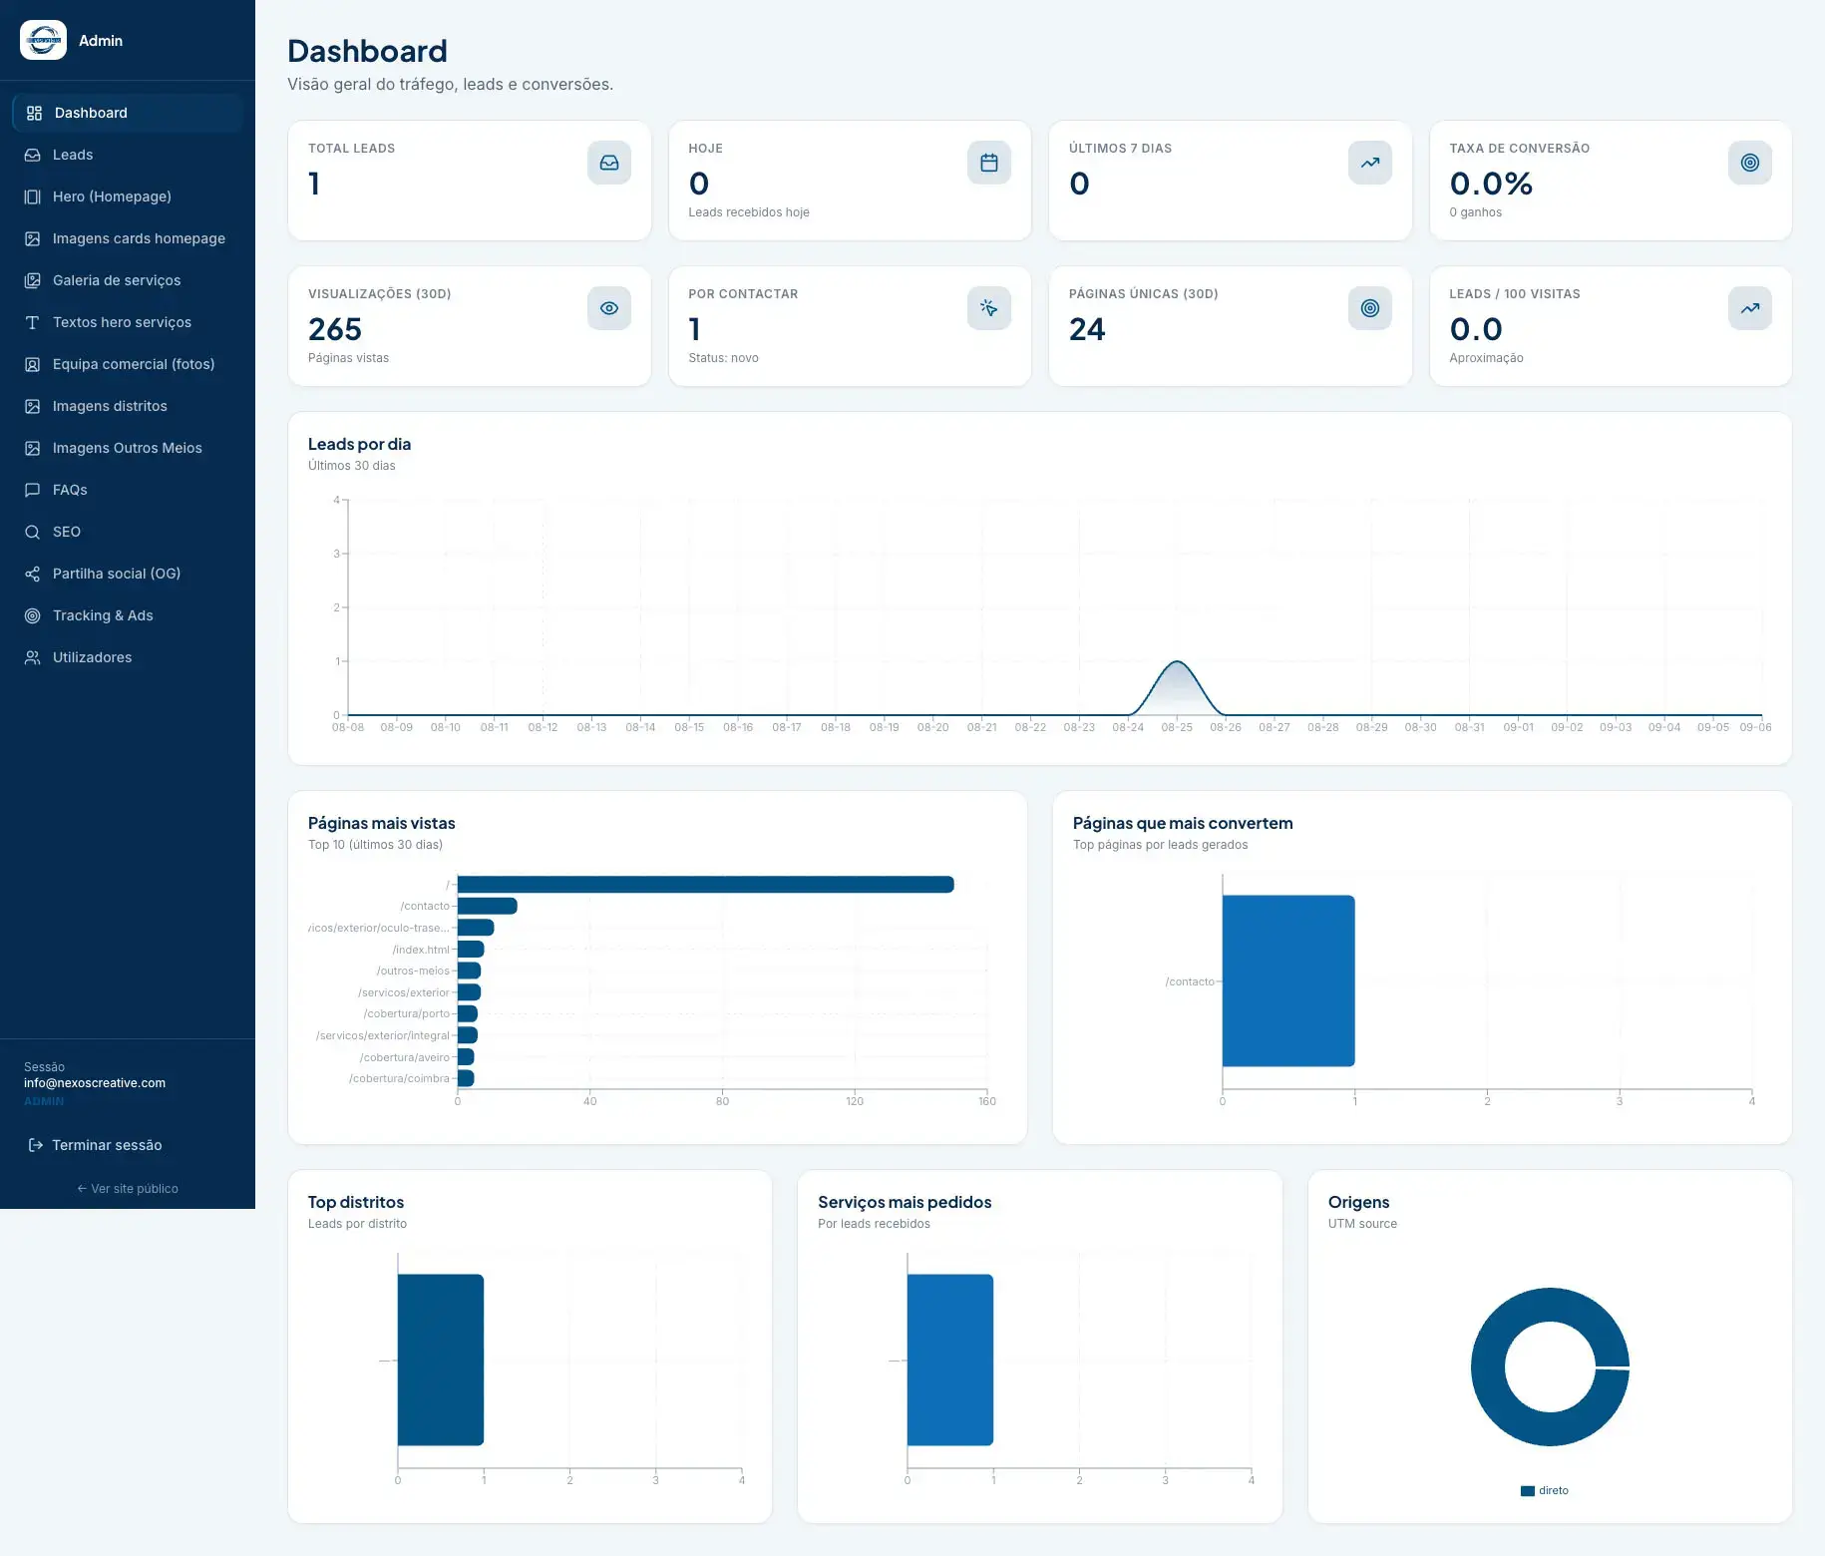Click the Admin logo icon
Viewport: 1825px width, 1556px height.
[43, 40]
